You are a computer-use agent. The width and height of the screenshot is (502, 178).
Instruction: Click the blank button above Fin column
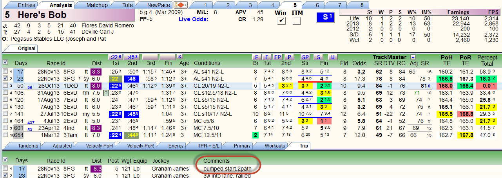pos(168,57)
